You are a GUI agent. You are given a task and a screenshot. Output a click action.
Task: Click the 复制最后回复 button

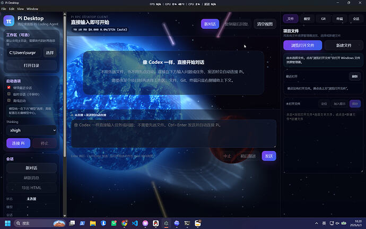coord(236,24)
